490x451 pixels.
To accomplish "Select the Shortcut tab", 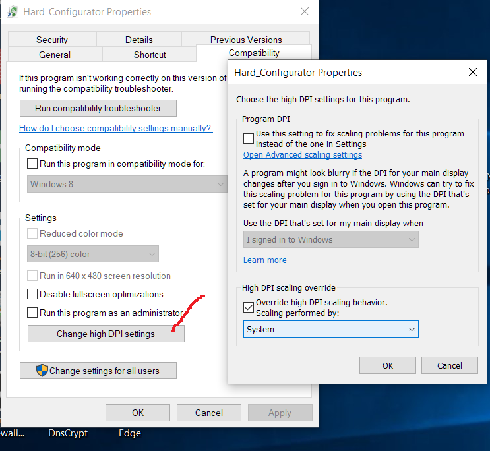I will tap(150, 55).
